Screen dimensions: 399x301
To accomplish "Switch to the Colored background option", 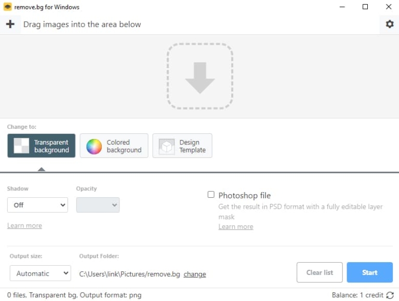I will click(114, 146).
